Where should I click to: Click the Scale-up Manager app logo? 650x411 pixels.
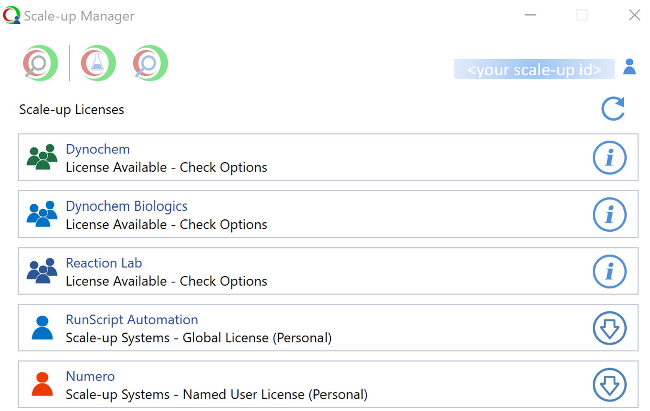[x=11, y=15]
